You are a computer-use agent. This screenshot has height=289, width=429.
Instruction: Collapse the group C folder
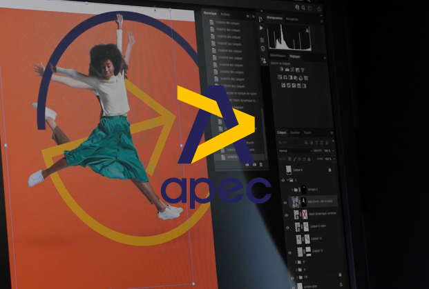[288, 180]
